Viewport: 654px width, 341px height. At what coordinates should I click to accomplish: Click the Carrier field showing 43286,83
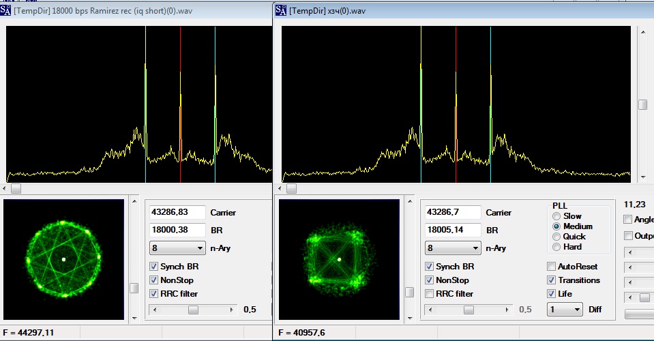click(178, 212)
